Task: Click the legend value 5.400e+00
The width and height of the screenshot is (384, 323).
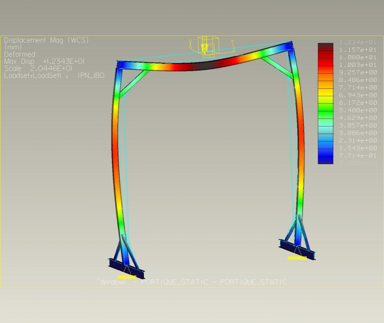Action: [358, 110]
